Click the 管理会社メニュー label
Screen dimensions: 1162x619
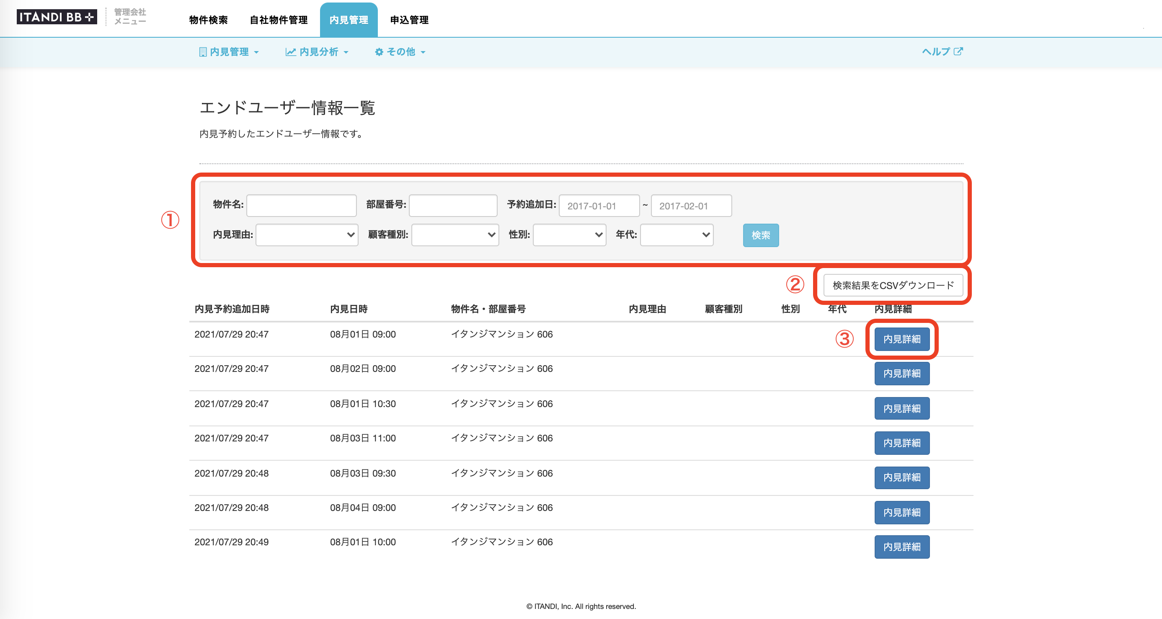[130, 16]
